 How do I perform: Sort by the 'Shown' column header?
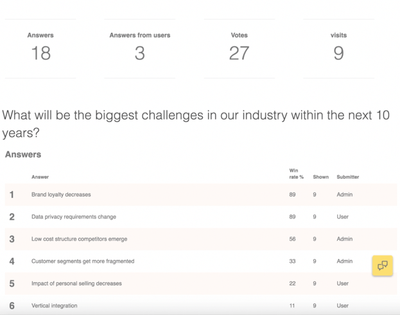point(320,177)
